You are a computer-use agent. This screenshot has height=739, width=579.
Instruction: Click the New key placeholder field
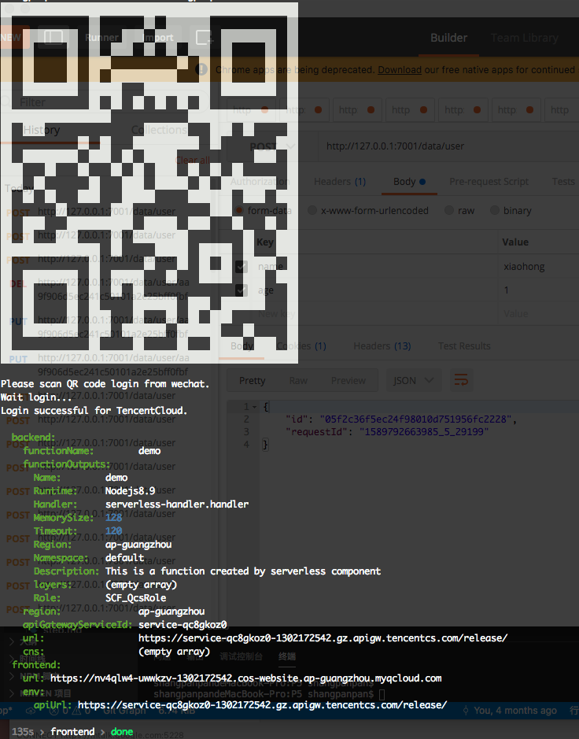(277, 314)
